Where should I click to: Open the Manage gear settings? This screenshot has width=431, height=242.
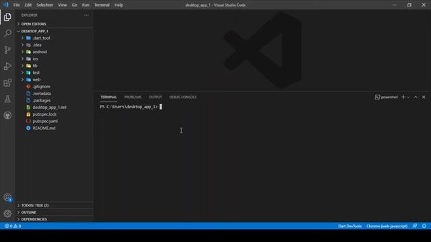(x=7, y=214)
